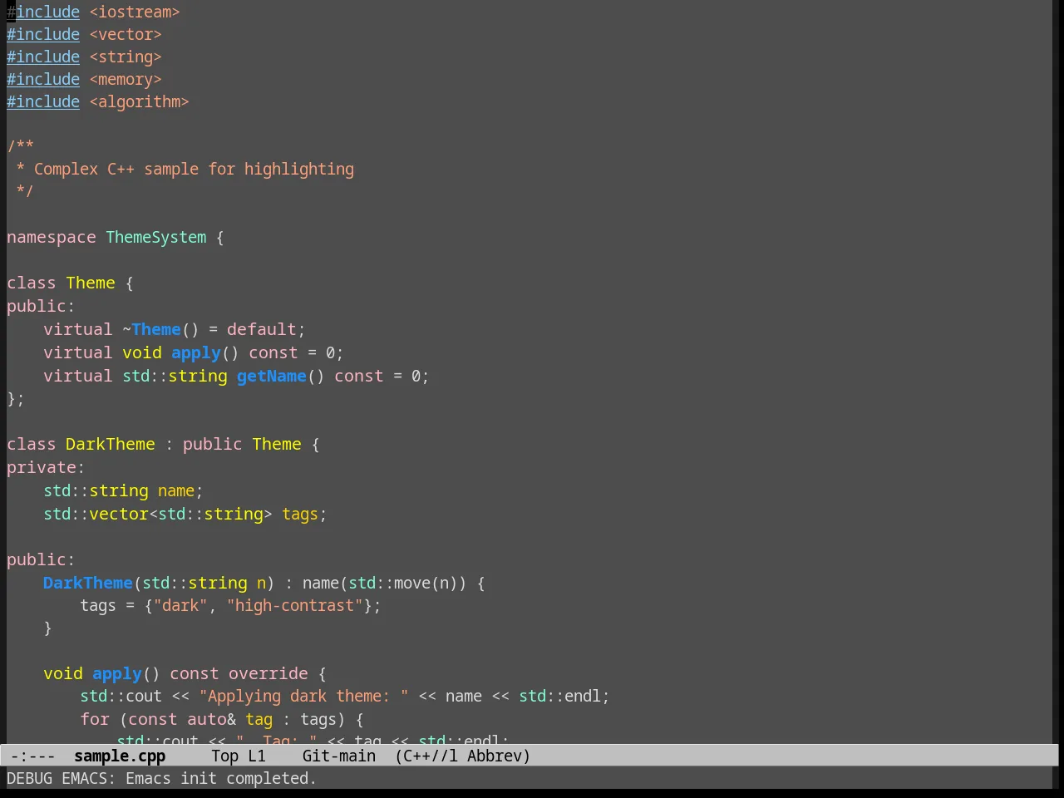Click the (C++//l Abbrev) mode indicator

(x=463, y=756)
